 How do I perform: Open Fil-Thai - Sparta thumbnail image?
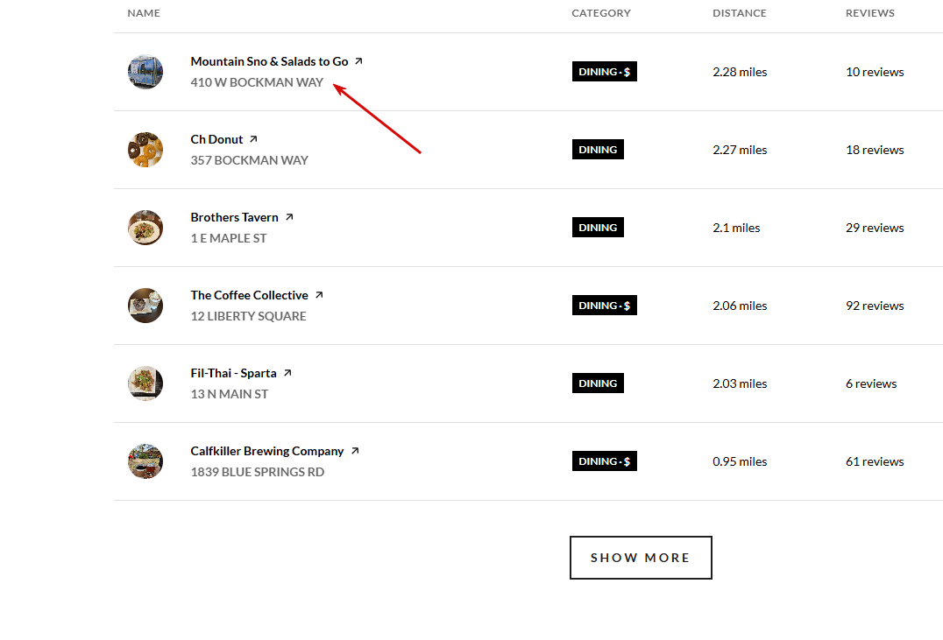pyautogui.click(x=145, y=383)
